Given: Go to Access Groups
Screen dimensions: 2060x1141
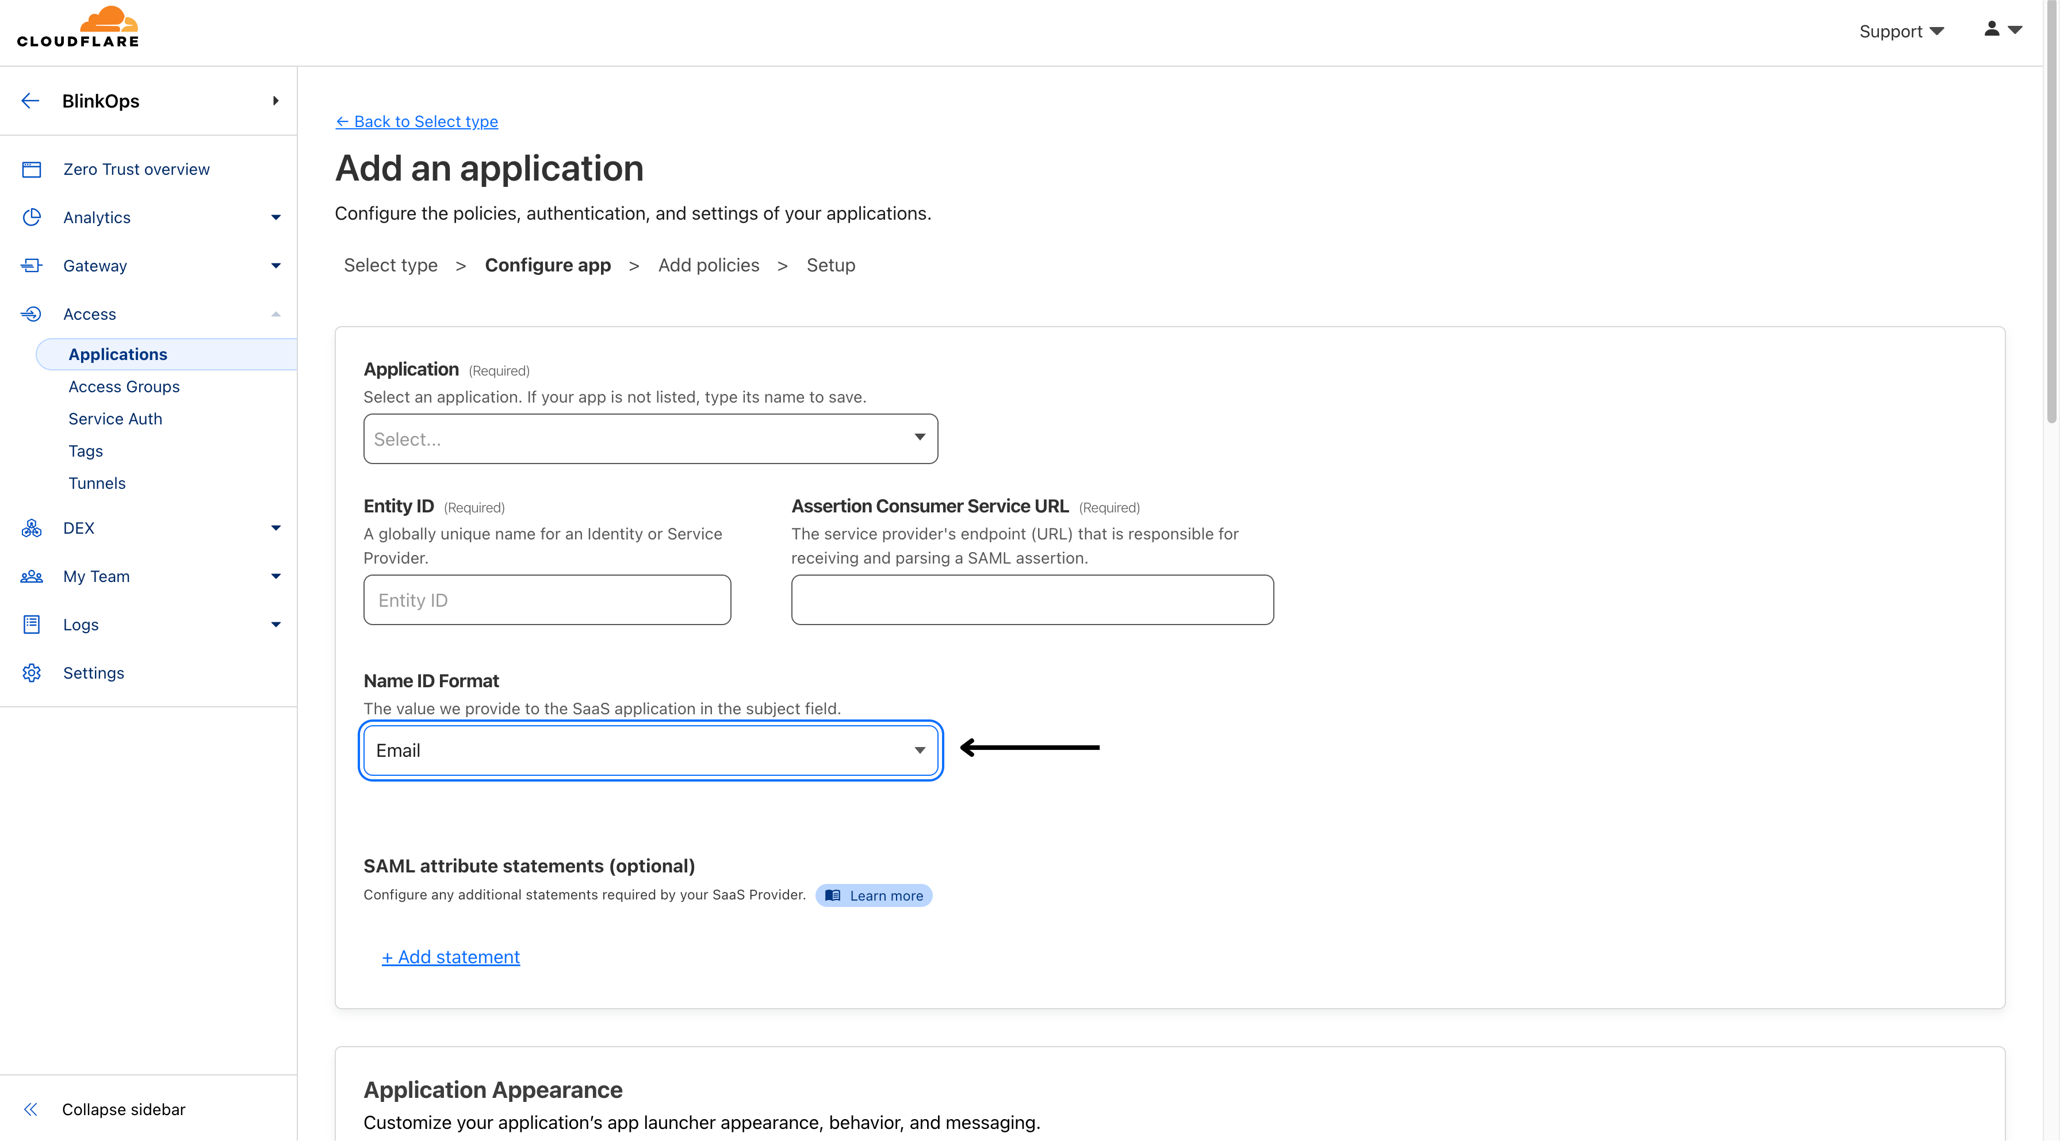Looking at the screenshot, I should point(124,386).
